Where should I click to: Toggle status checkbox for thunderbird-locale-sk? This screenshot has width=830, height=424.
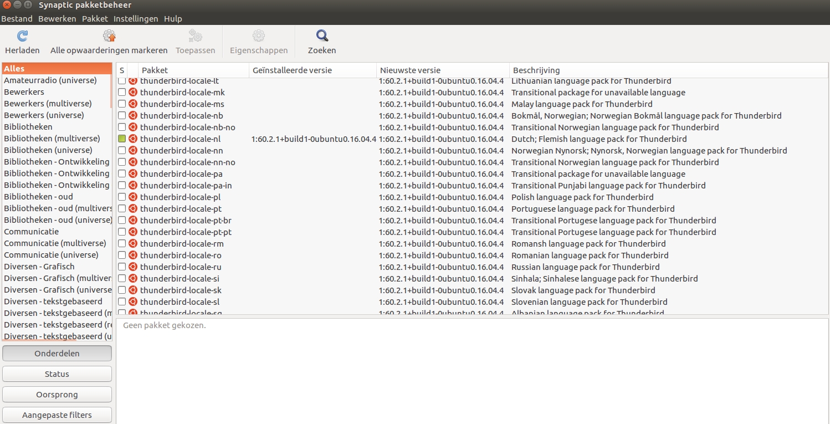(x=122, y=290)
